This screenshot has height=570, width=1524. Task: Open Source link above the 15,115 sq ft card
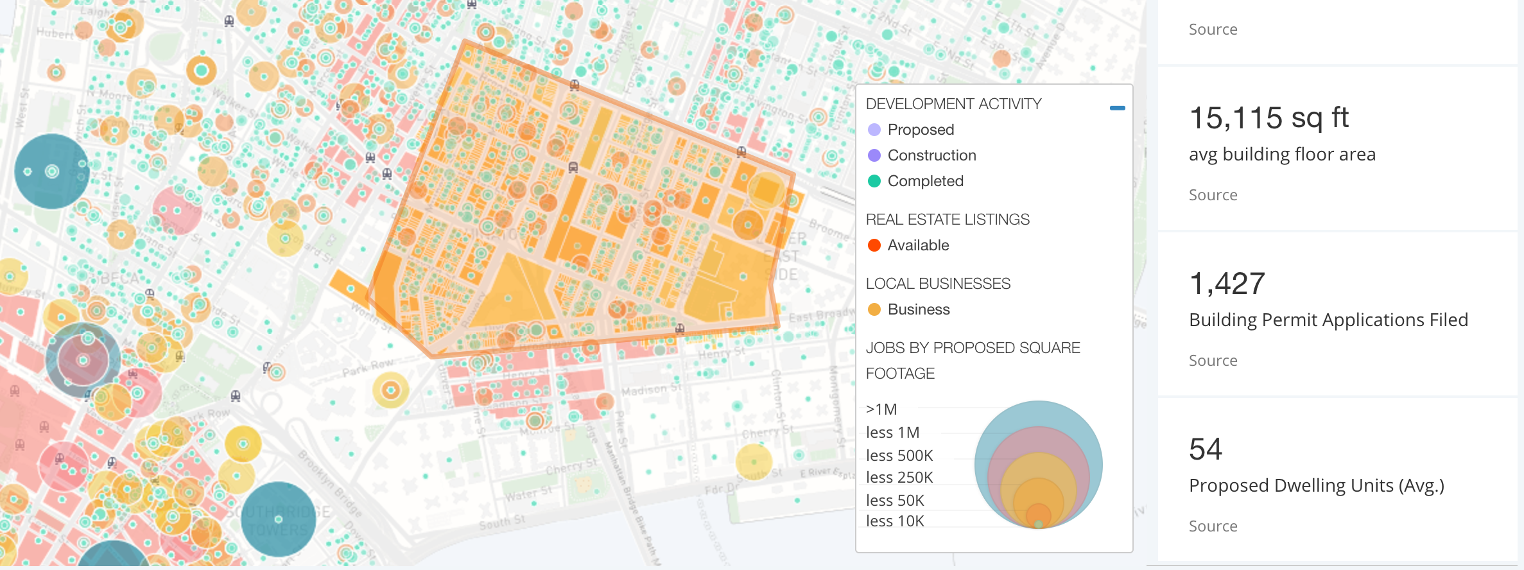(1213, 30)
